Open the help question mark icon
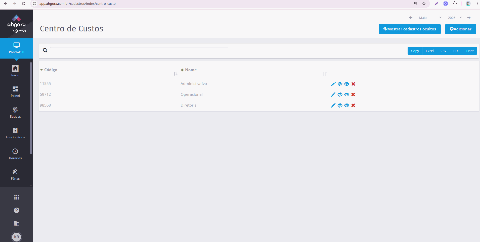 [x=17, y=210]
